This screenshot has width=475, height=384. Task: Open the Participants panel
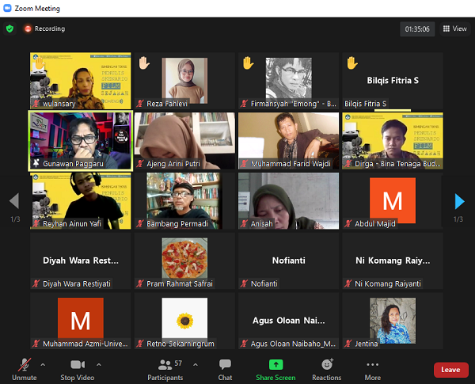point(165,369)
